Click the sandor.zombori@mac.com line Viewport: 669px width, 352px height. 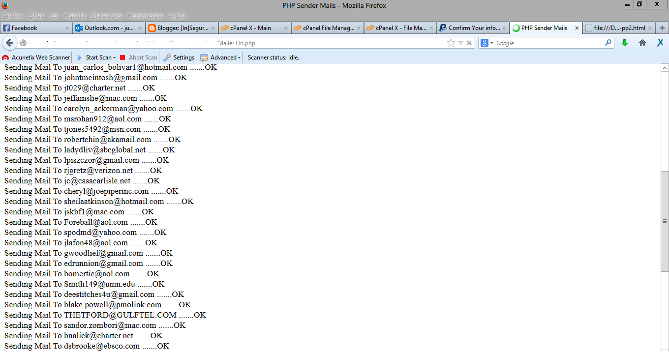[x=95, y=325]
